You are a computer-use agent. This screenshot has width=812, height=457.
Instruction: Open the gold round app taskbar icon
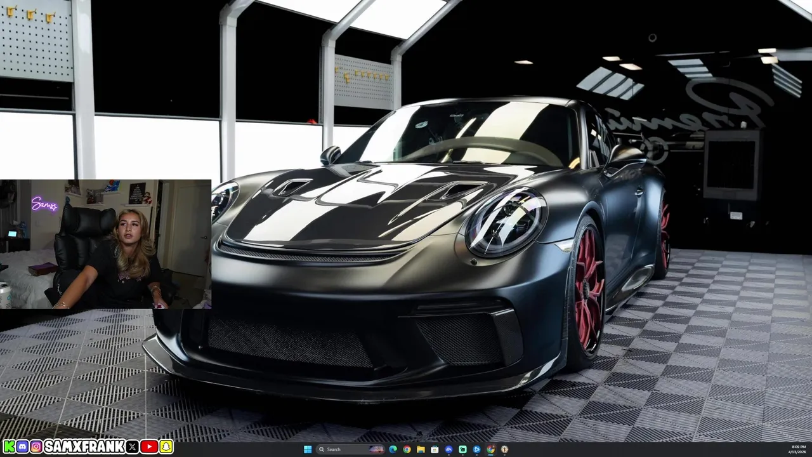pyautogui.click(x=504, y=449)
